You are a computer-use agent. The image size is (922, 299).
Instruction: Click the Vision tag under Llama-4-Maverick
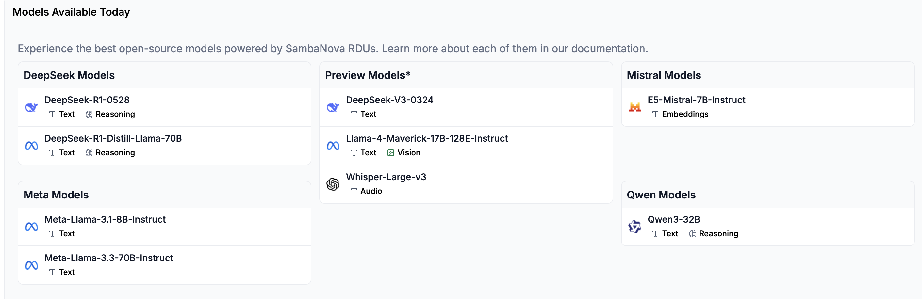coord(408,153)
